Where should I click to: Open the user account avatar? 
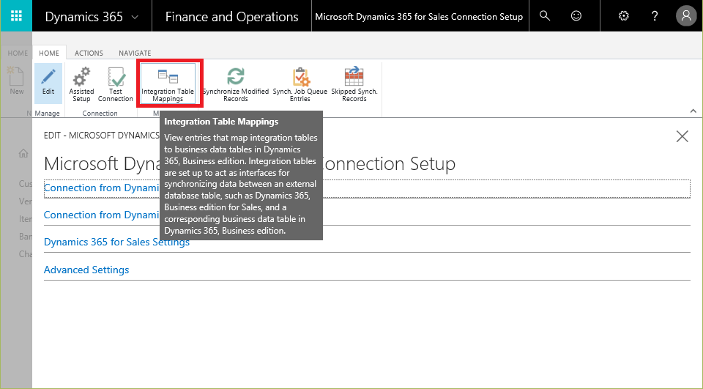click(x=686, y=16)
